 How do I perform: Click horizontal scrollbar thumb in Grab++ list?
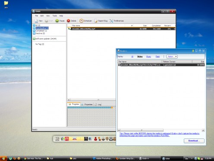tap(142, 130)
